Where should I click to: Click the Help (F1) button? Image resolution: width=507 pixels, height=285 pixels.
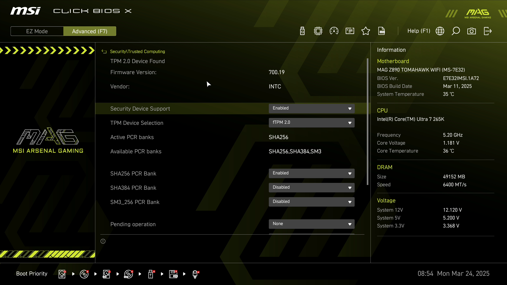419,31
